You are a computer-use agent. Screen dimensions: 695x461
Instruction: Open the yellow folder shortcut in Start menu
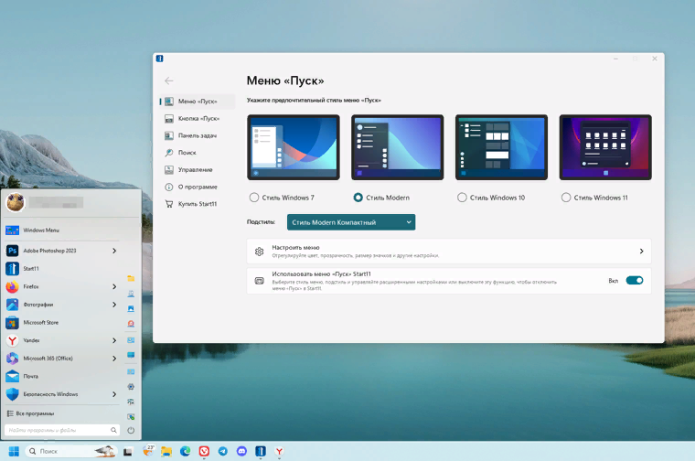(x=131, y=278)
